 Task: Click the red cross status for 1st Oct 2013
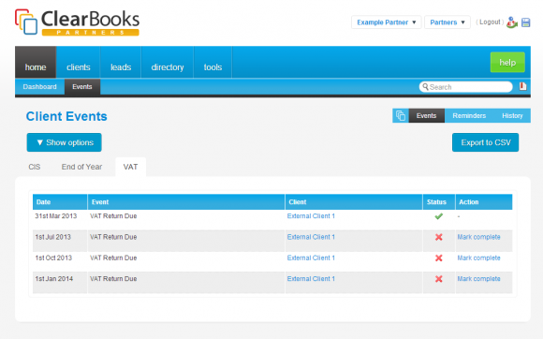pos(439,258)
